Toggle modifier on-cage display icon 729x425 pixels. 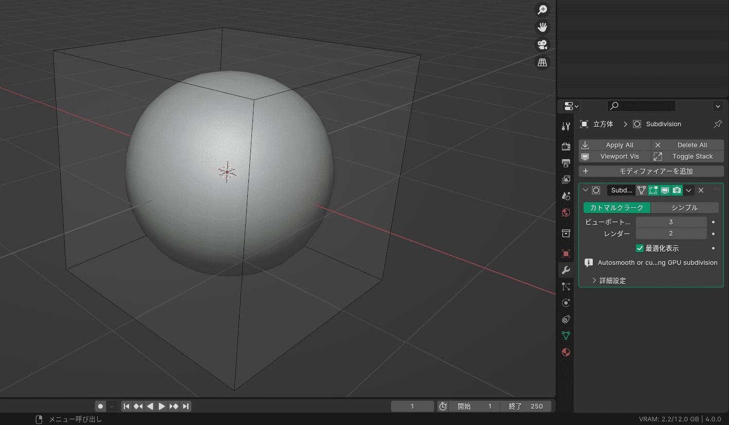click(x=642, y=190)
